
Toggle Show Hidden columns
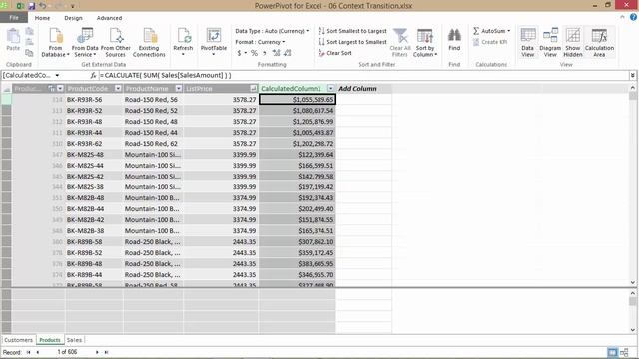coord(573,42)
